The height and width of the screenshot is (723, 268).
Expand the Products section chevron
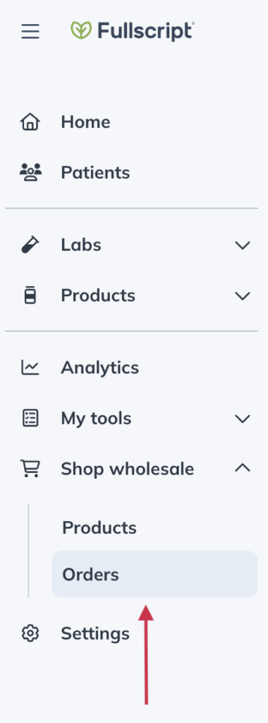[243, 296]
